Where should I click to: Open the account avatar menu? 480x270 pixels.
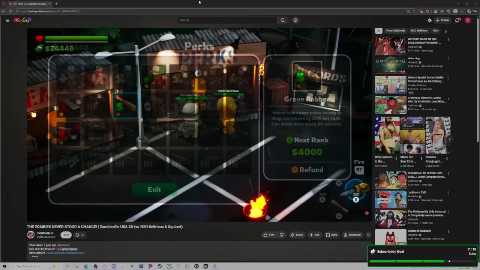pyautogui.click(x=468, y=20)
